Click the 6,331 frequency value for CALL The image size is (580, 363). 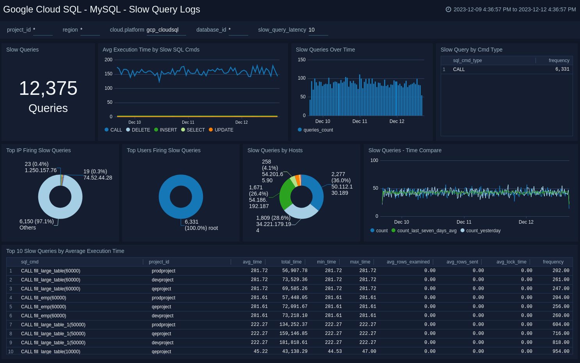[562, 69]
